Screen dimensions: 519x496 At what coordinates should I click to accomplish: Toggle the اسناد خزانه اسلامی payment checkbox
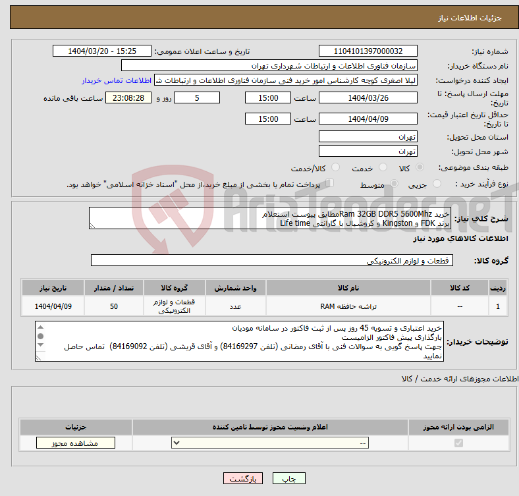330,183
